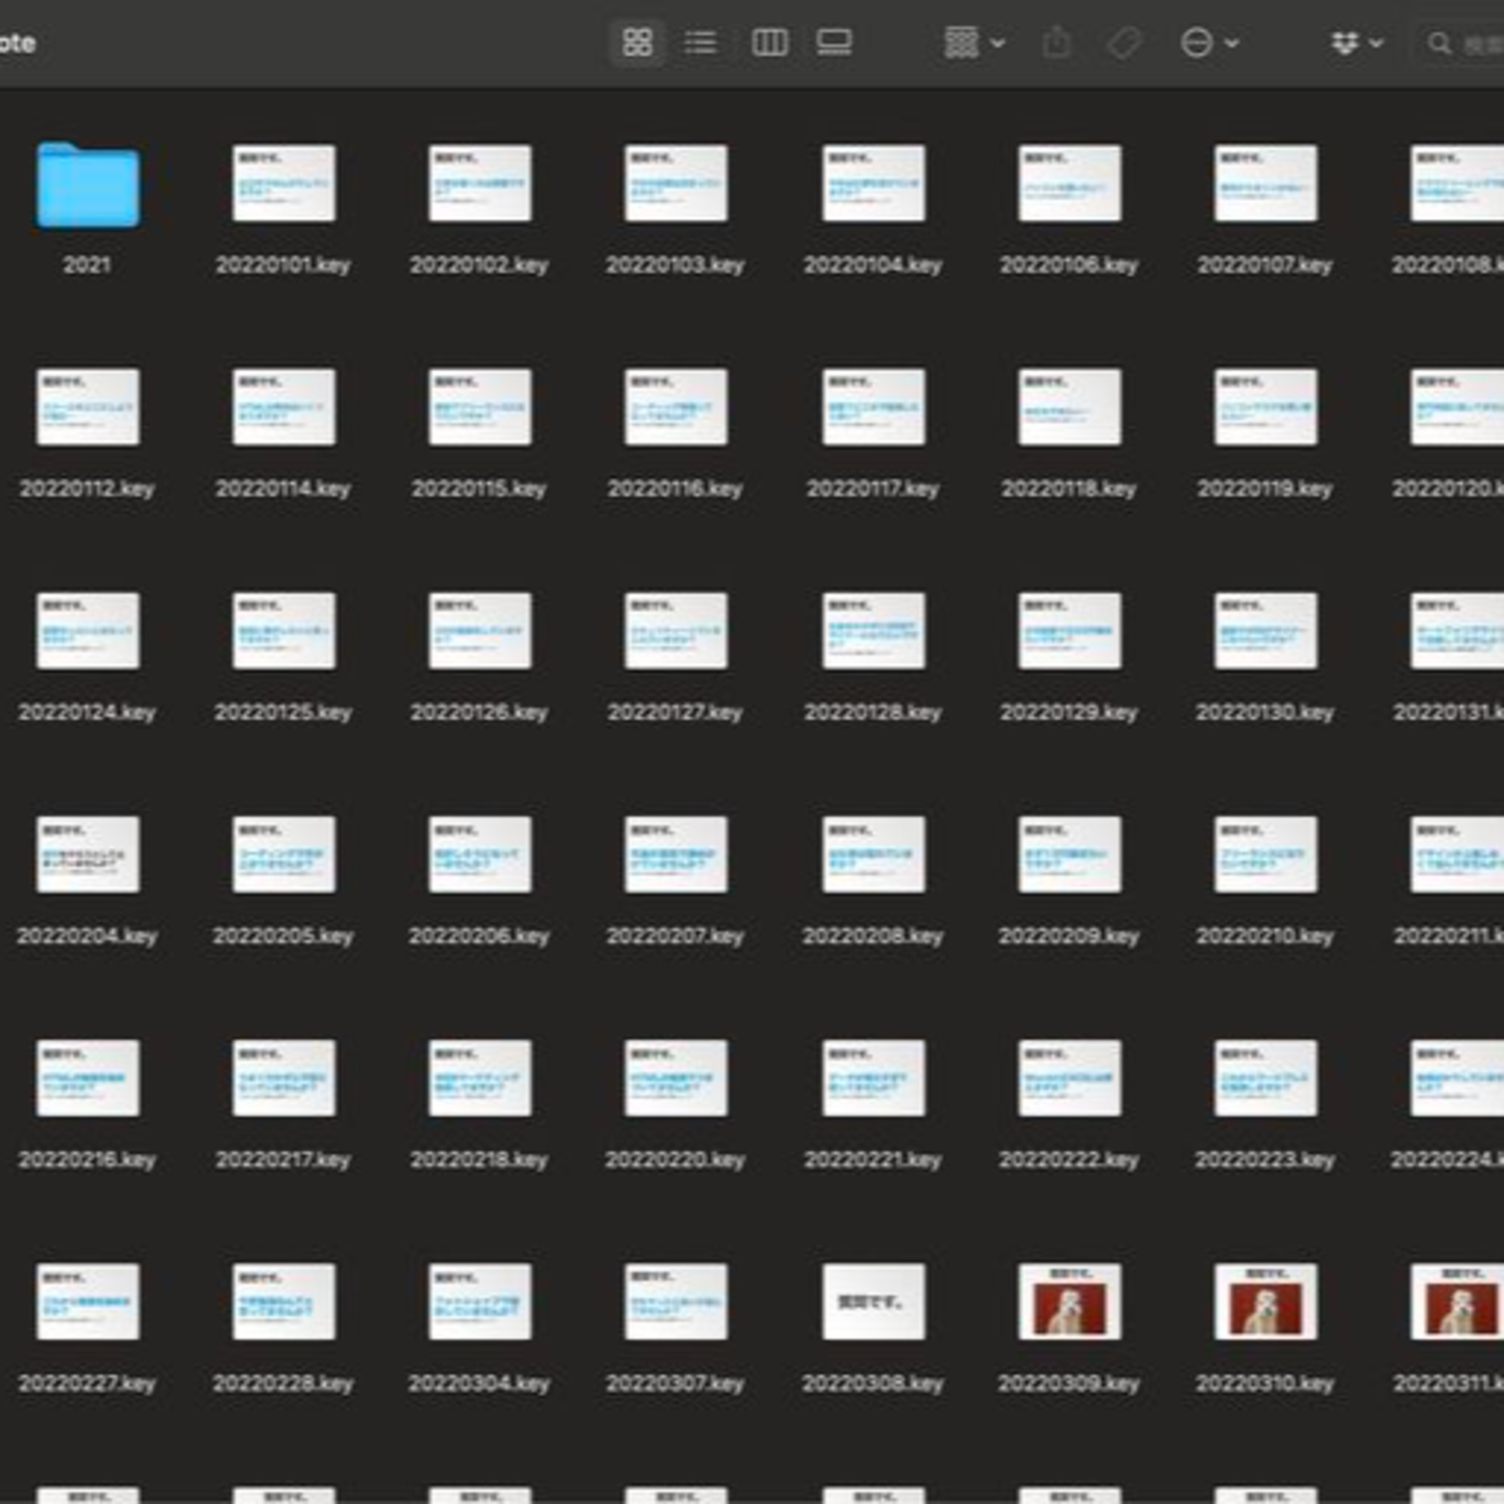Open the action menu with the ellipsis circle
The height and width of the screenshot is (1504, 1504).
[1209, 43]
